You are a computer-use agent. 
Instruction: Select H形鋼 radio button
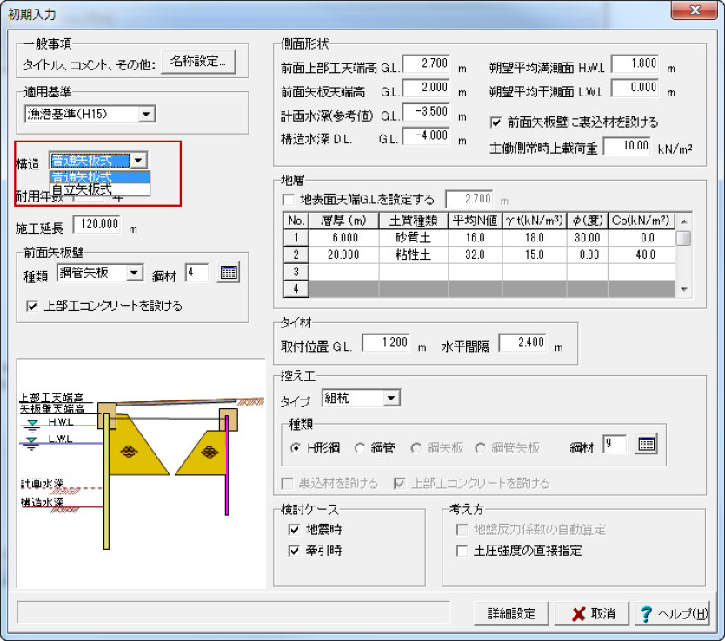pos(296,448)
